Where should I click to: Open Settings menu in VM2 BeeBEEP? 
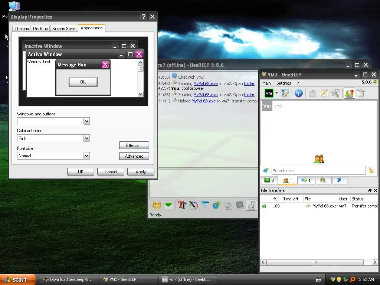pos(284,83)
